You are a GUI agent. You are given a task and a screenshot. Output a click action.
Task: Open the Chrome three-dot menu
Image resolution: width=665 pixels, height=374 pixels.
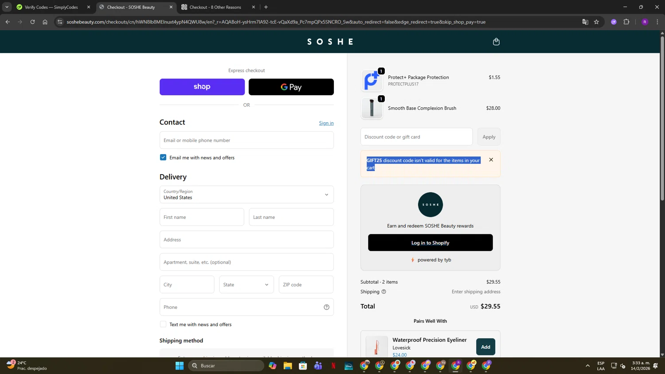click(657, 22)
